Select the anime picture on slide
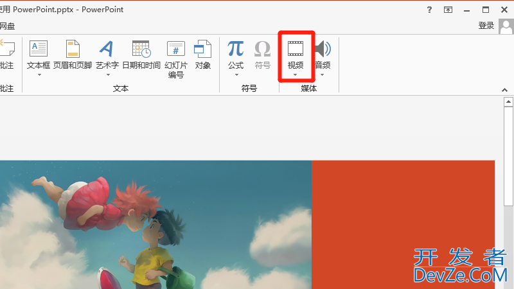 point(155,225)
